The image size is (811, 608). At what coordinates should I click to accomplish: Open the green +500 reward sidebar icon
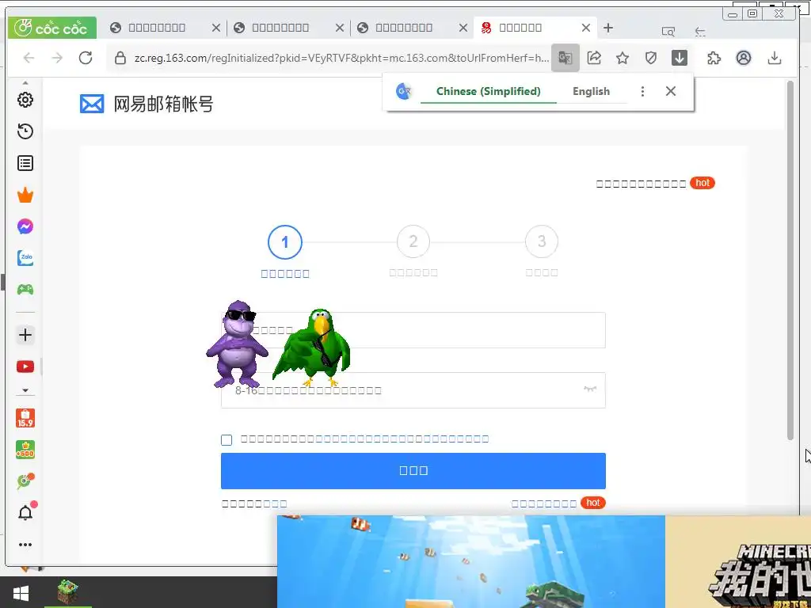tap(25, 450)
